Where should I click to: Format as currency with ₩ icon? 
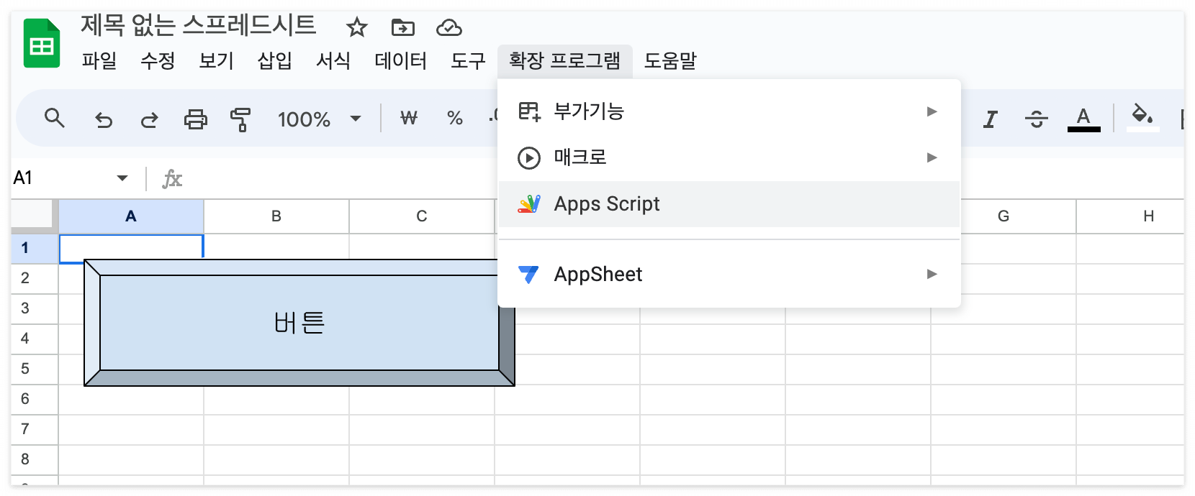pos(409,118)
